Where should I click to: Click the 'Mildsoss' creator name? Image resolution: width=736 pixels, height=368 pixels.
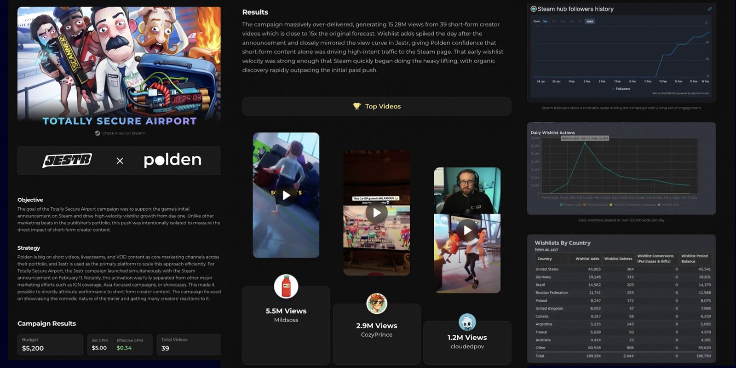pos(286,320)
